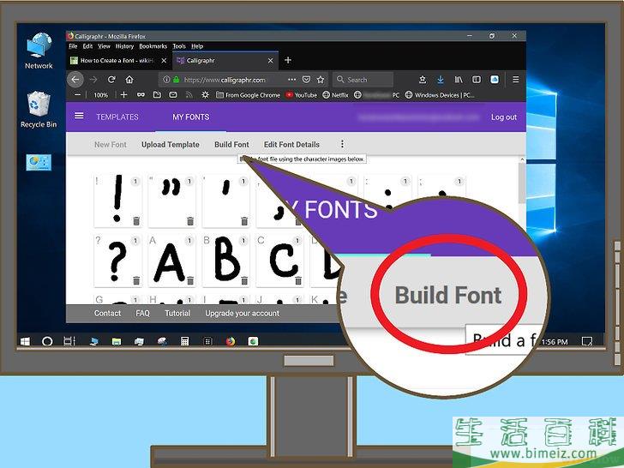Image resolution: width=624 pixels, height=468 pixels.
Task: Click the Build Font button
Action: point(231,145)
